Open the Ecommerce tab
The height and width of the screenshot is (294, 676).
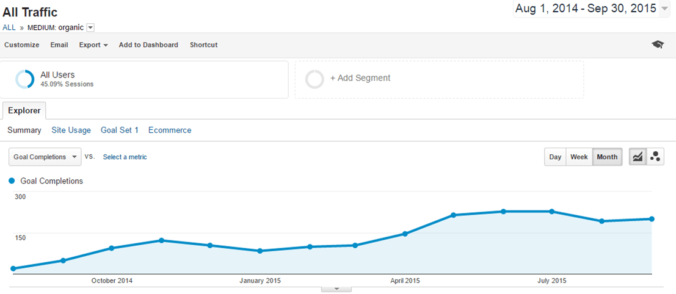(x=170, y=130)
